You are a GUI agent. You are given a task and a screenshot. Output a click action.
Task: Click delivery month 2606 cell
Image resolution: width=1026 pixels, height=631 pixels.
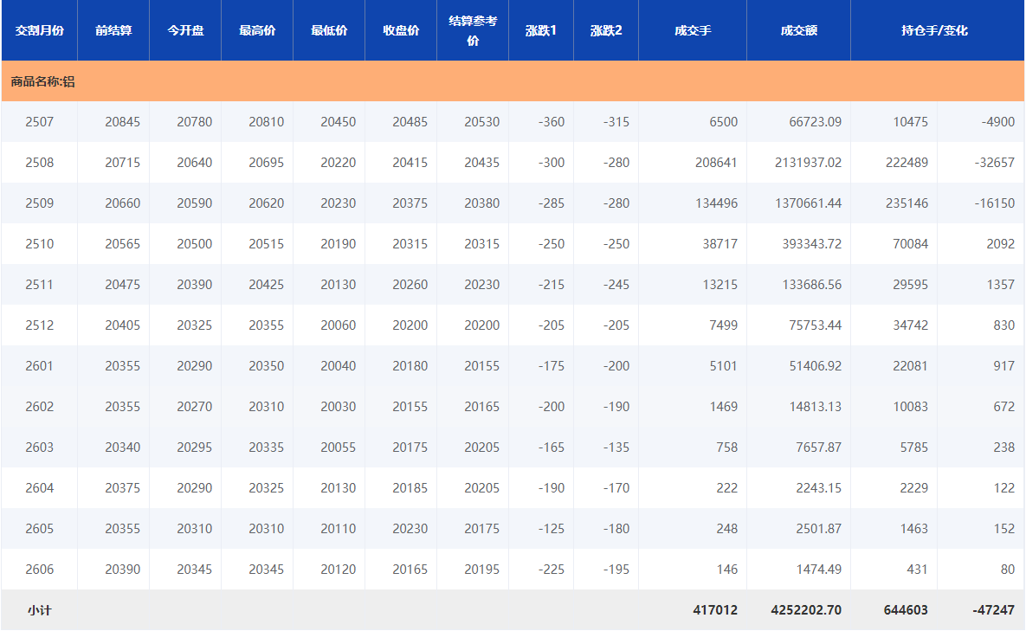pyautogui.click(x=39, y=570)
